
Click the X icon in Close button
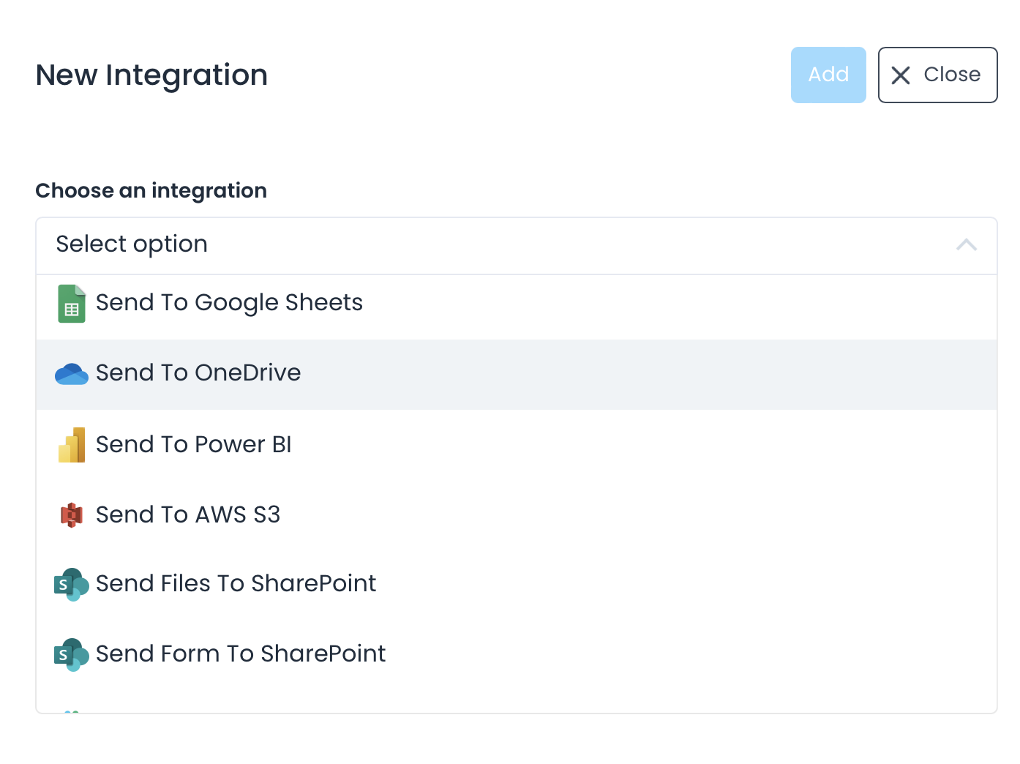(x=901, y=75)
